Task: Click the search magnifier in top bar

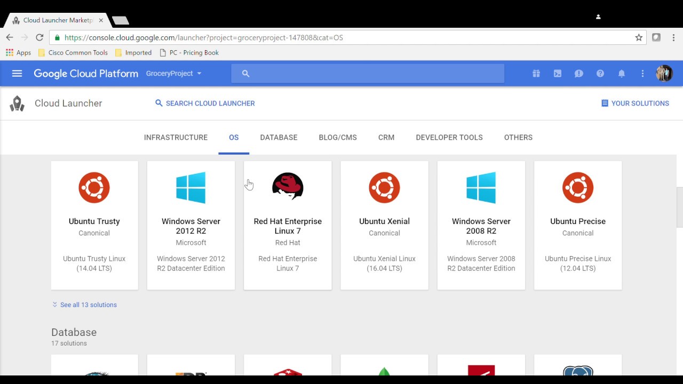Action: [x=245, y=74]
